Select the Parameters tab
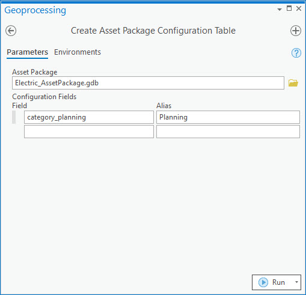This screenshot has width=306, height=295. (27, 52)
